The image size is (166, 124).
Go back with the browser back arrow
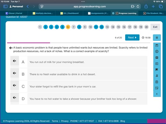28,6
